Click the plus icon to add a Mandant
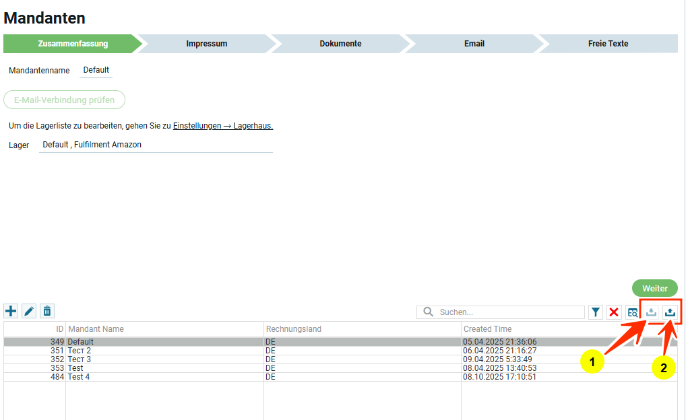 [11, 311]
